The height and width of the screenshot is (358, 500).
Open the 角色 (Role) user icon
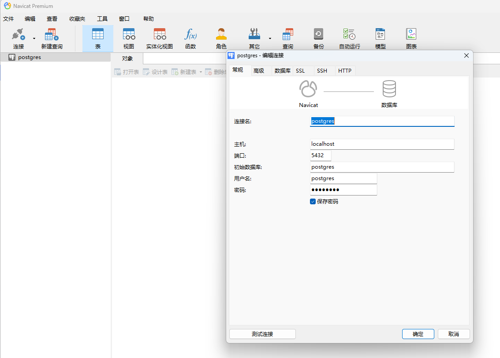[221, 38]
